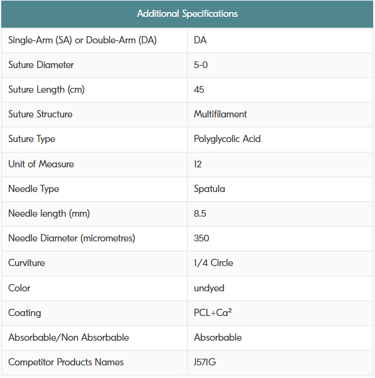Screen dimensions: 375x378
Task: Click the 8.5 needle length value
Action: tap(200, 214)
